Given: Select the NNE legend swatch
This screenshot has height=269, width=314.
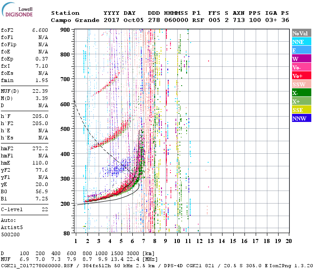Looking at the screenshot, I should point(301,42).
